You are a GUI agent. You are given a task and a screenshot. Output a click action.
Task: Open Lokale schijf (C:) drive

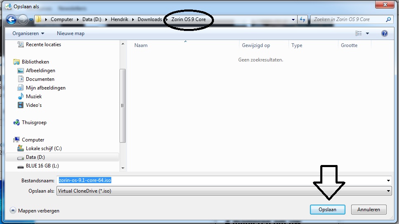pyautogui.click(x=44, y=149)
